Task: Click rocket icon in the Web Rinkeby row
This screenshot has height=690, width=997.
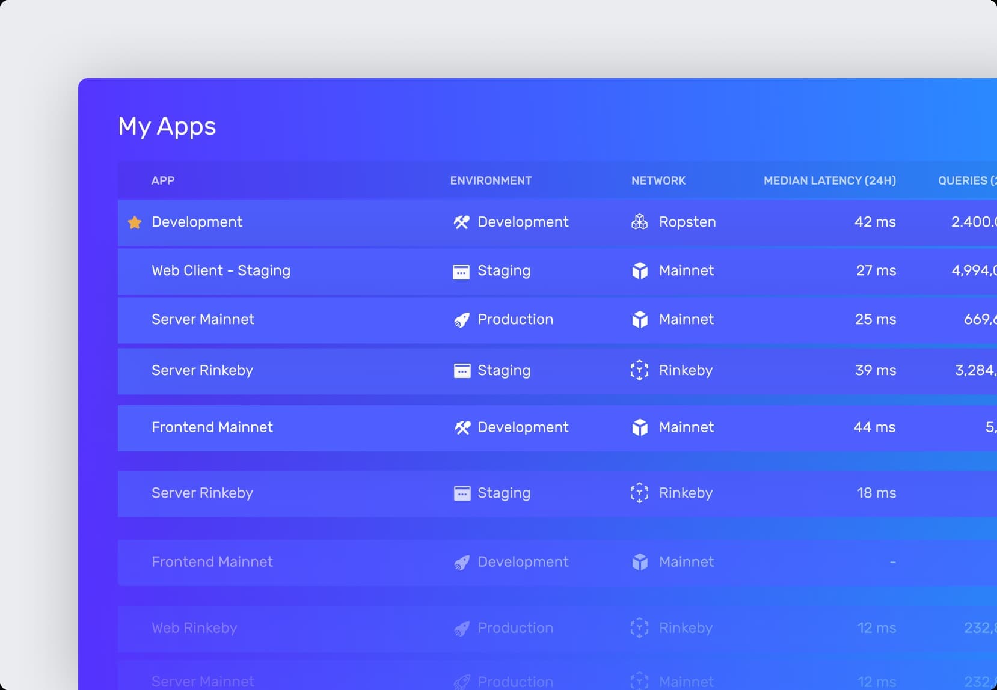Action: (461, 629)
